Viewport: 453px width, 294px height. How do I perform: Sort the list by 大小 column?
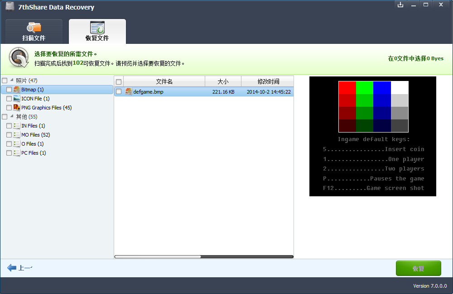223,81
